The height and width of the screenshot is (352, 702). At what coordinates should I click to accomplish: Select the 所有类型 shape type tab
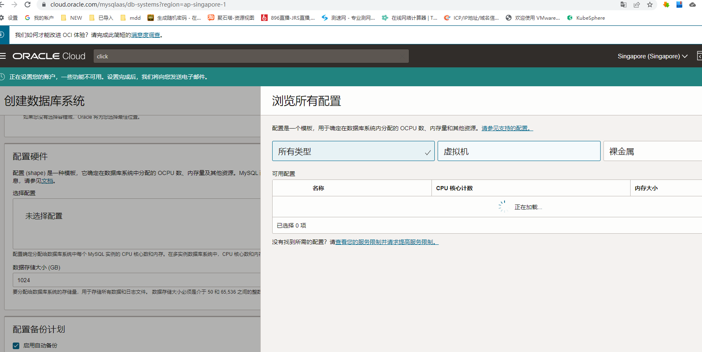(x=353, y=151)
